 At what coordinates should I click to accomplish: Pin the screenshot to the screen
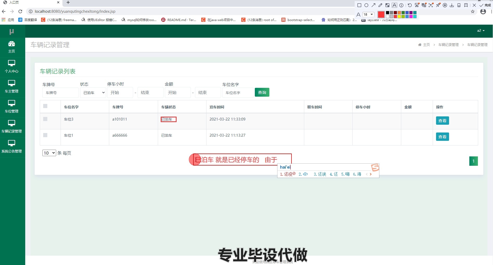pos(438,5)
